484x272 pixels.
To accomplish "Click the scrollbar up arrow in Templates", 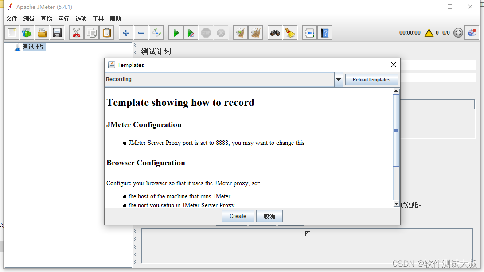I will tap(396, 91).
